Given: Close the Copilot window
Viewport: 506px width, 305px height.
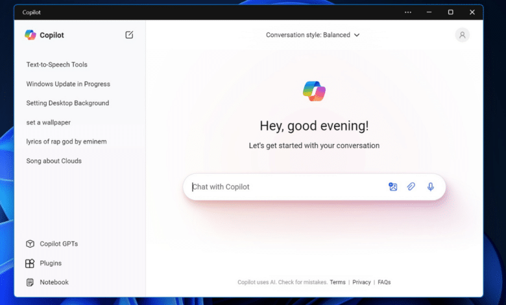Looking at the screenshot, I should pyautogui.click(x=472, y=12).
